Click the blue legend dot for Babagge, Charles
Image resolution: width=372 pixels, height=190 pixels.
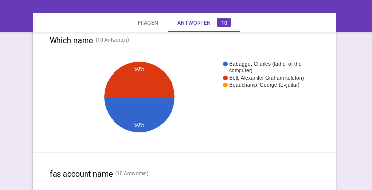[225, 64]
